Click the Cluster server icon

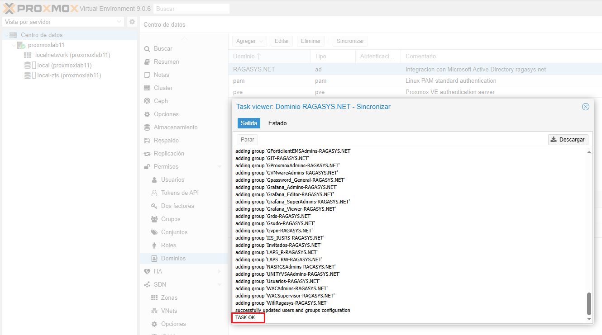[147, 88]
